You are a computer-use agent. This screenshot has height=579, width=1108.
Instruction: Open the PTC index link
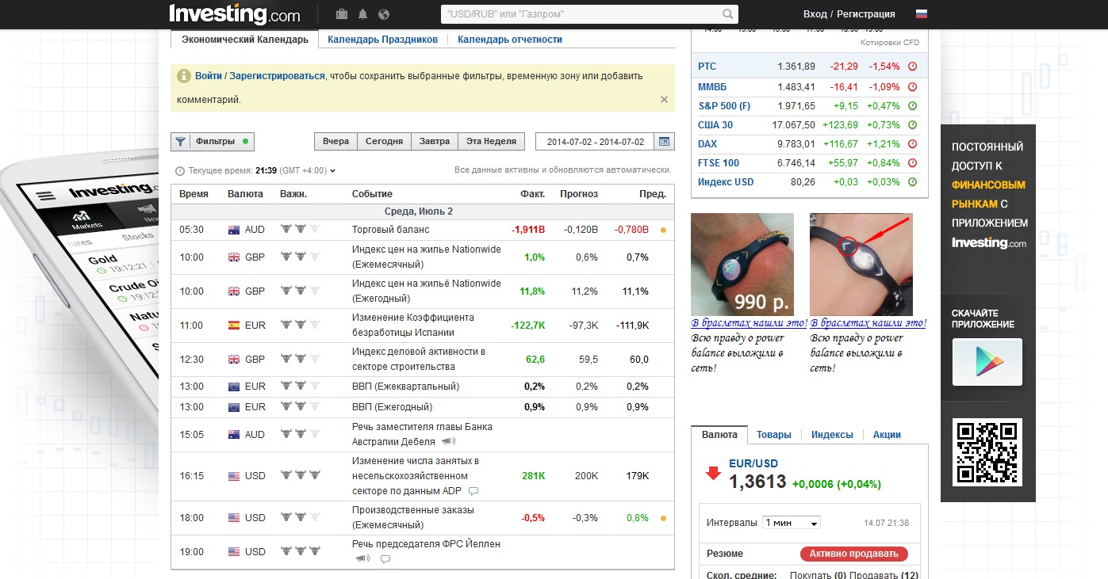click(x=707, y=67)
